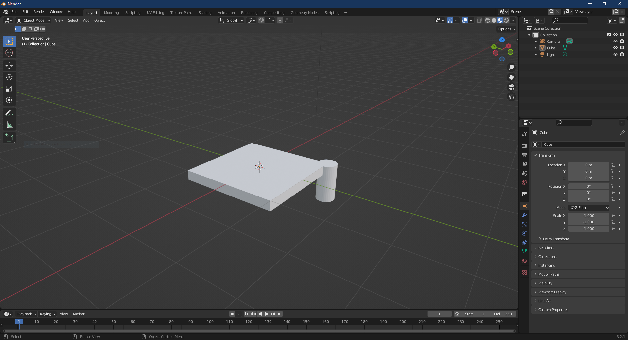628x340 pixels.
Task: Open the Mode dropdown set to XYZ Euler
Action: [x=588, y=208]
